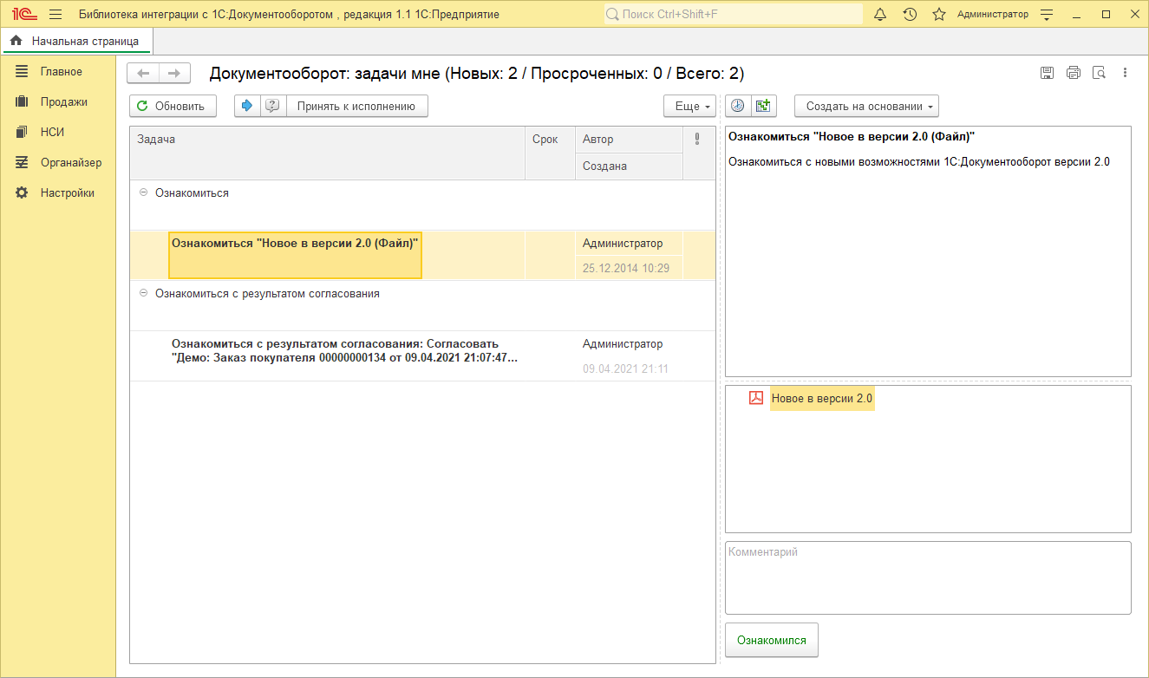Image resolution: width=1149 pixels, height=678 pixels.
Task: Click the Обновить button
Action: coord(173,106)
